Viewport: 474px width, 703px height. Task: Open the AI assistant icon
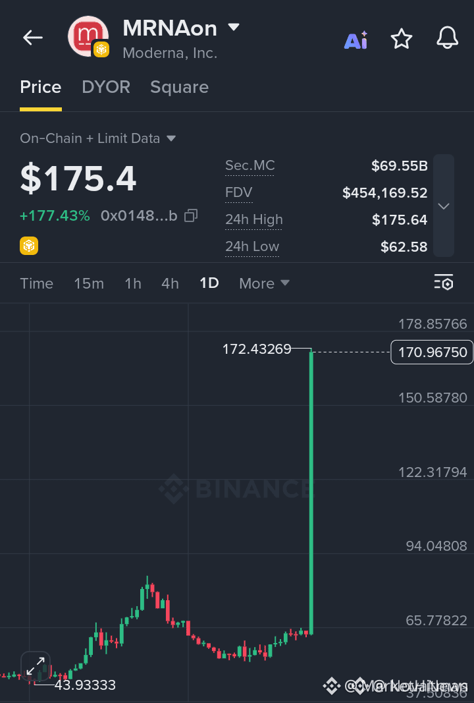click(x=356, y=40)
